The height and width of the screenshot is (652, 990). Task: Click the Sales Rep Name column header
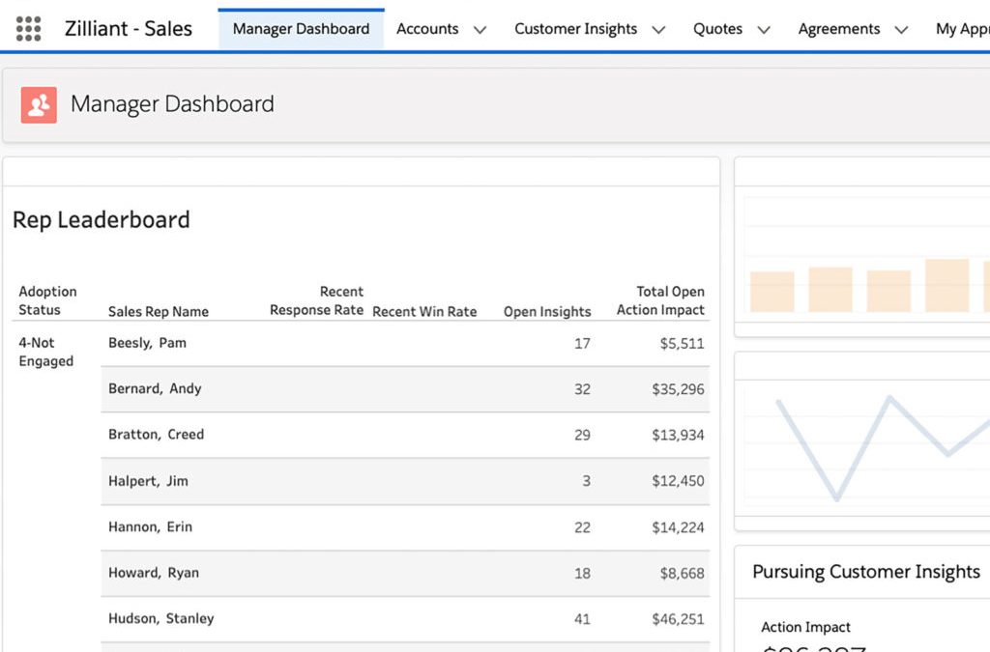coord(159,311)
